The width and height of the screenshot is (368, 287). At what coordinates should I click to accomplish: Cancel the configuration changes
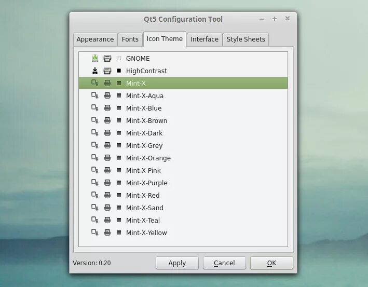(x=224, y=263)
